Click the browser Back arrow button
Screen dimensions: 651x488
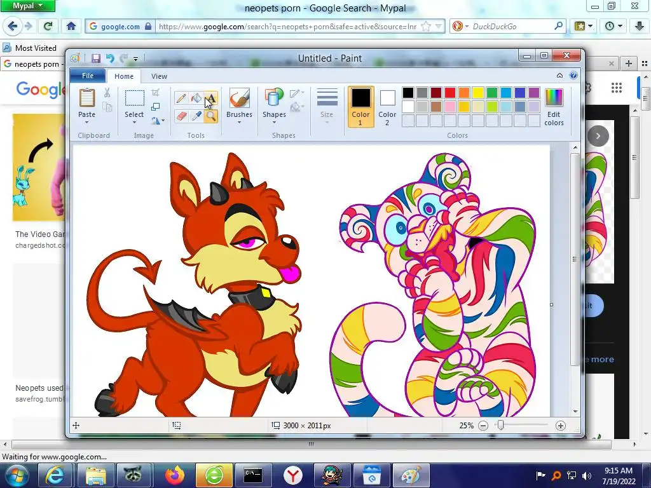[12, 26]
